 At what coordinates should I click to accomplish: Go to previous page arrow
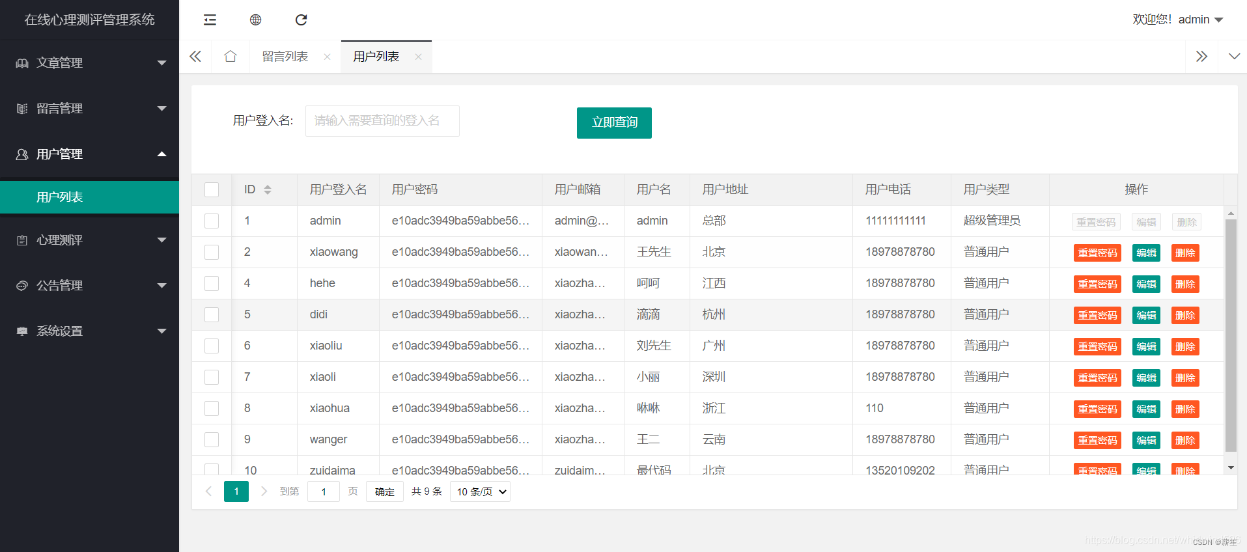208,491
